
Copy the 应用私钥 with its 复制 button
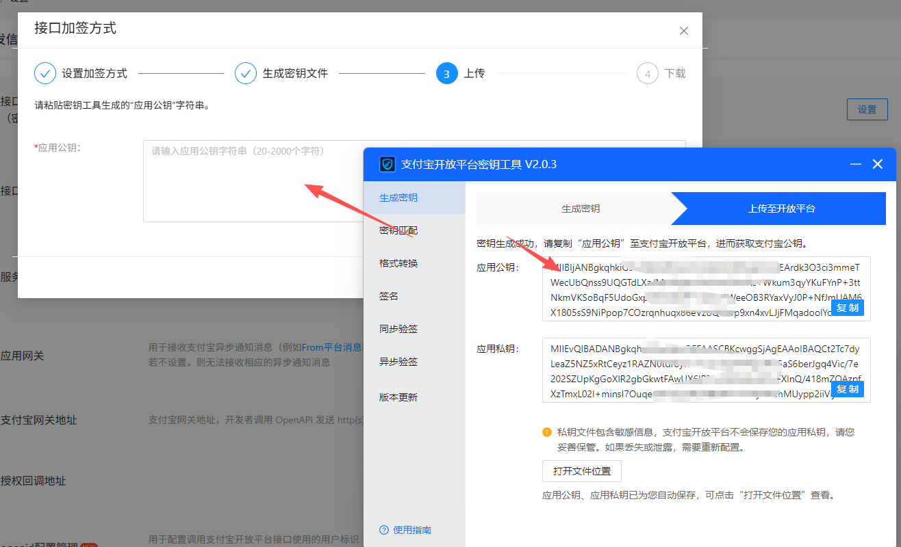click(x=847, y=389)
